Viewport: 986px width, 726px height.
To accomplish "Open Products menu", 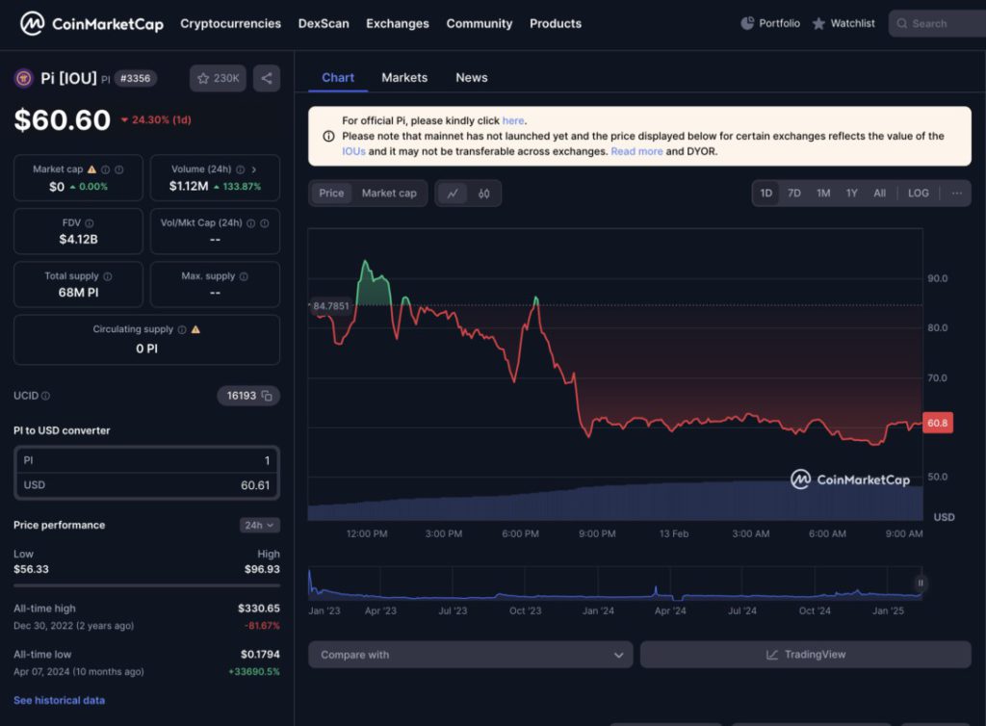I will pos(556,24).
